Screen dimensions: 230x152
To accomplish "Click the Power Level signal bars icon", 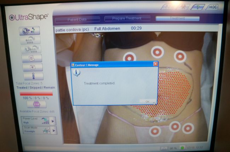I will tap(45, 121).
